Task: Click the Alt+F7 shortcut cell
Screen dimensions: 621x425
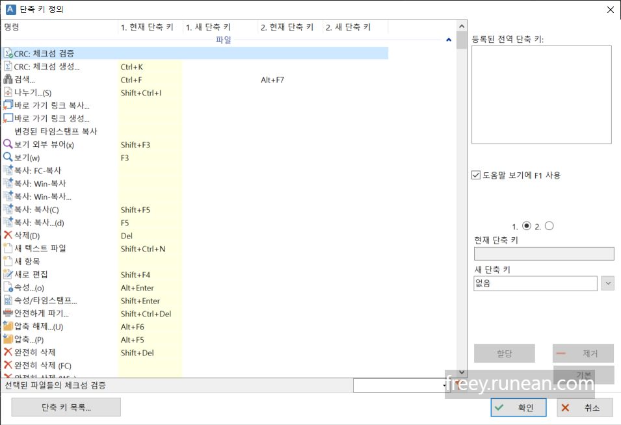Action: (x=290, y=80)
